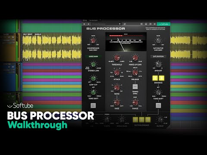Viewport: 207px width, 155px height.
Task: Click the red LED gain reduction strip
Action: [126, 36]
